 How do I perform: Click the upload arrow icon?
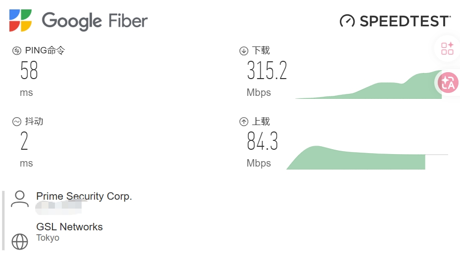click(x=243, y=122)
